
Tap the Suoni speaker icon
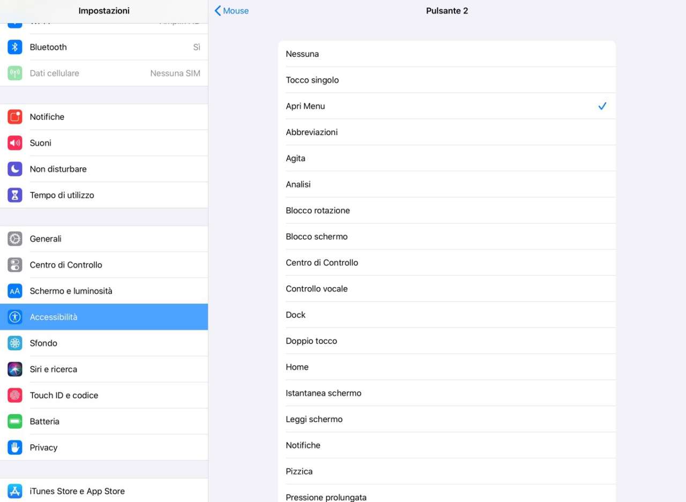coord(15,143)
